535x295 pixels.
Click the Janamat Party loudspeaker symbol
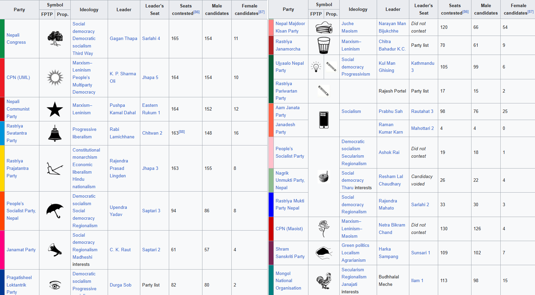click(x=55, y=250)
